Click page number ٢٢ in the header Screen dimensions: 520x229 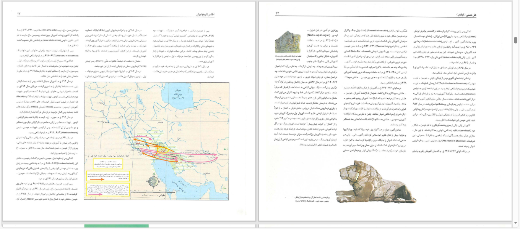tap(19, 14)
